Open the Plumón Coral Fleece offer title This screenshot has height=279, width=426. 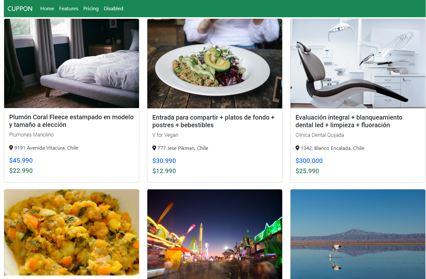[72, 121]
